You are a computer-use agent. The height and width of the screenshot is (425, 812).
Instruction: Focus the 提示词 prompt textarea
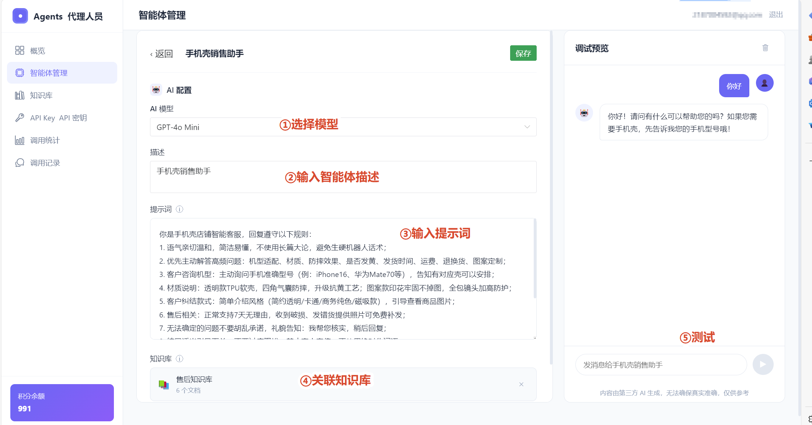coord(343,279)
